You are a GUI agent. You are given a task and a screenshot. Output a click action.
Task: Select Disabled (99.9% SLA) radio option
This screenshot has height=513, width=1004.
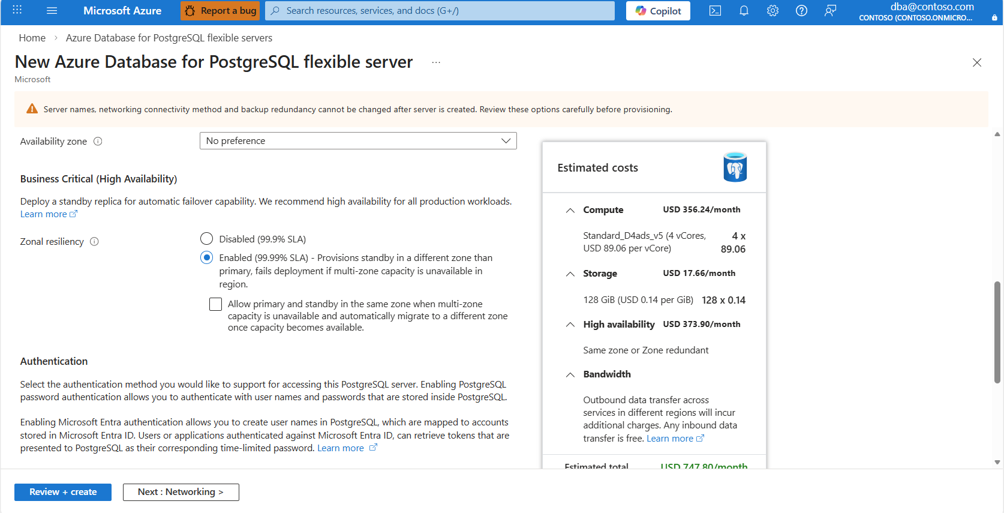pos(207,239)
